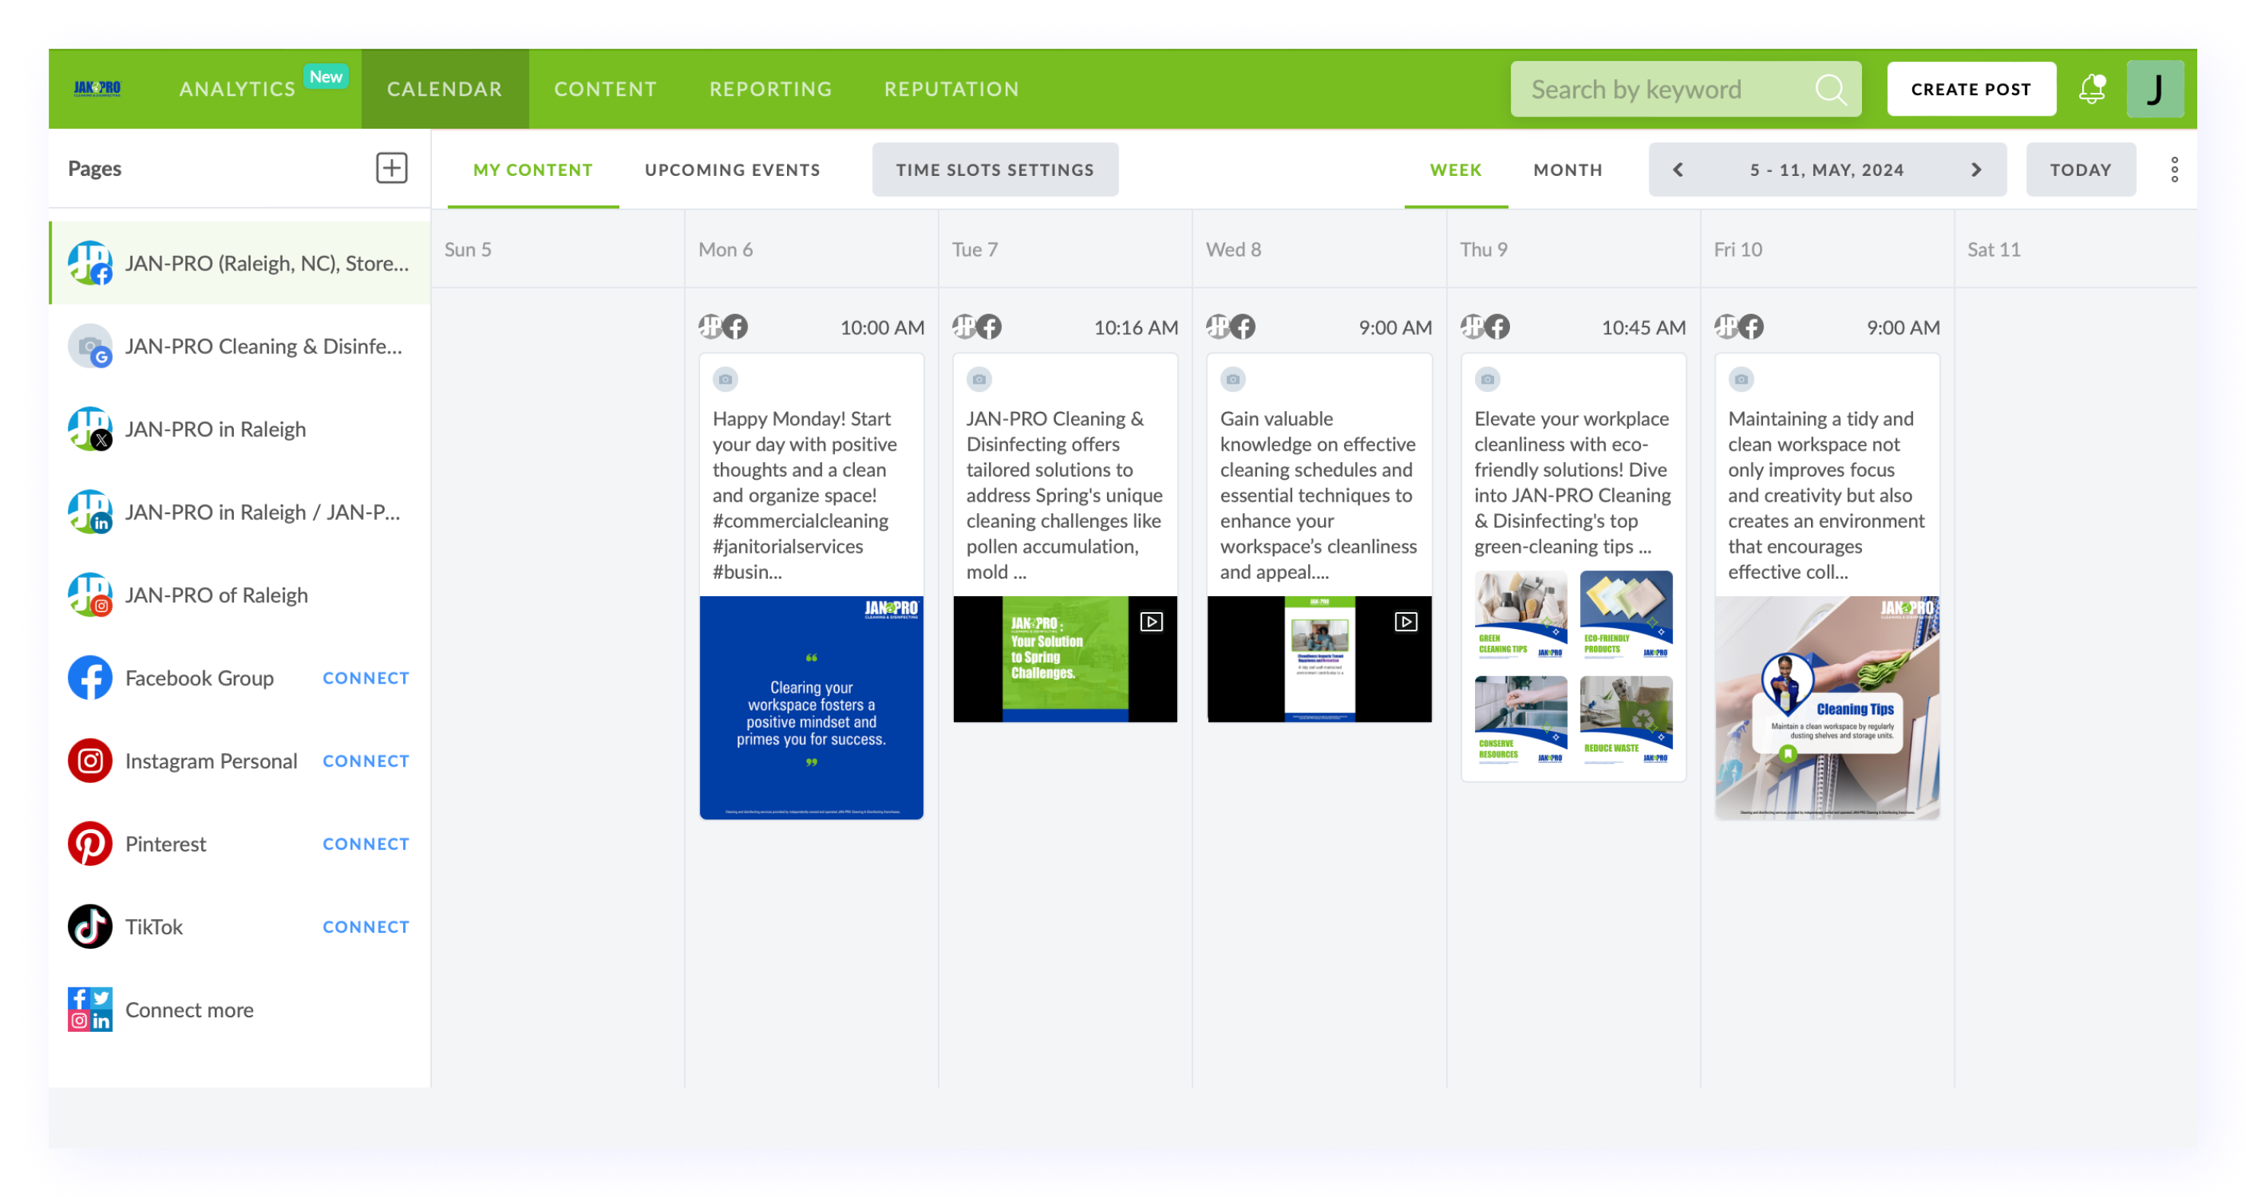Switch to Week view
2246x1197 pixels.
(1455, 169)
